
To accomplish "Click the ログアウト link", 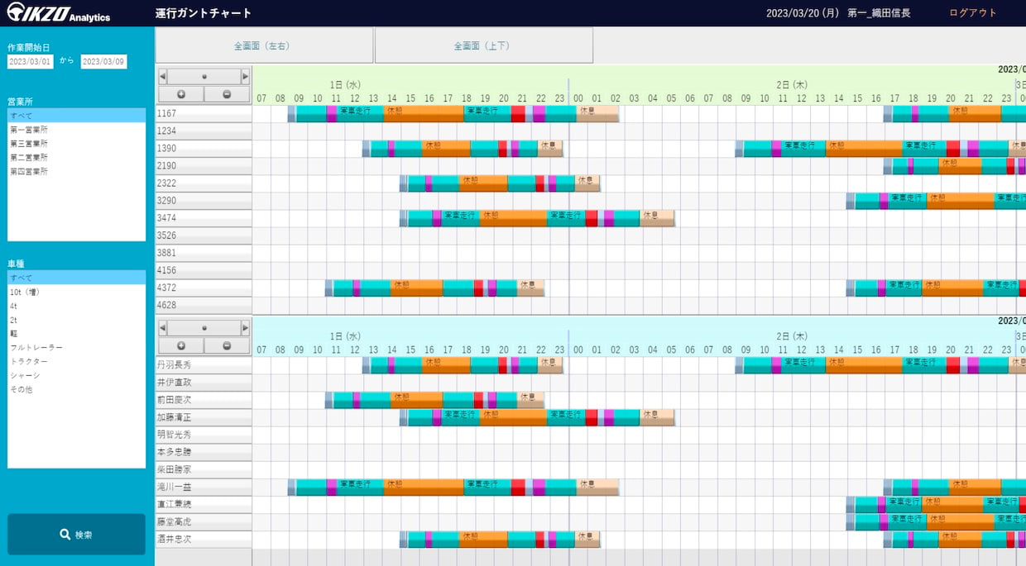I will (x=972, y=13).
